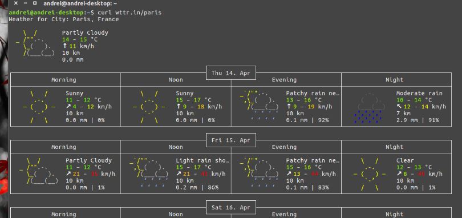Click Night column header under Fri 15. Apr
This screenshot has width=462, height=218.
394,147
